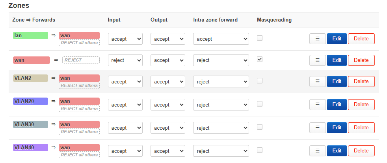Open Intra zone forward dropdown for VLAN30

221,128
